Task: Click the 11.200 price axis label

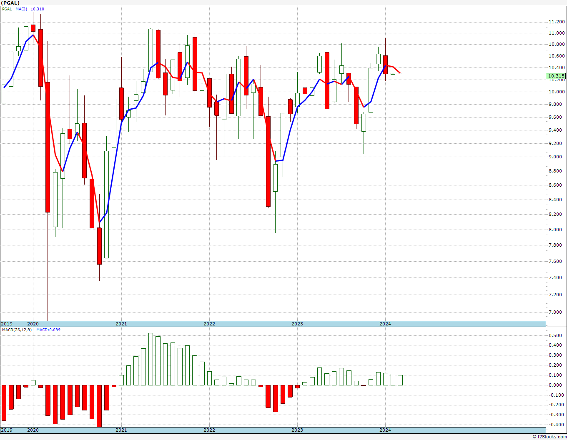Action: pyautogui.click(x=557, y=22)
